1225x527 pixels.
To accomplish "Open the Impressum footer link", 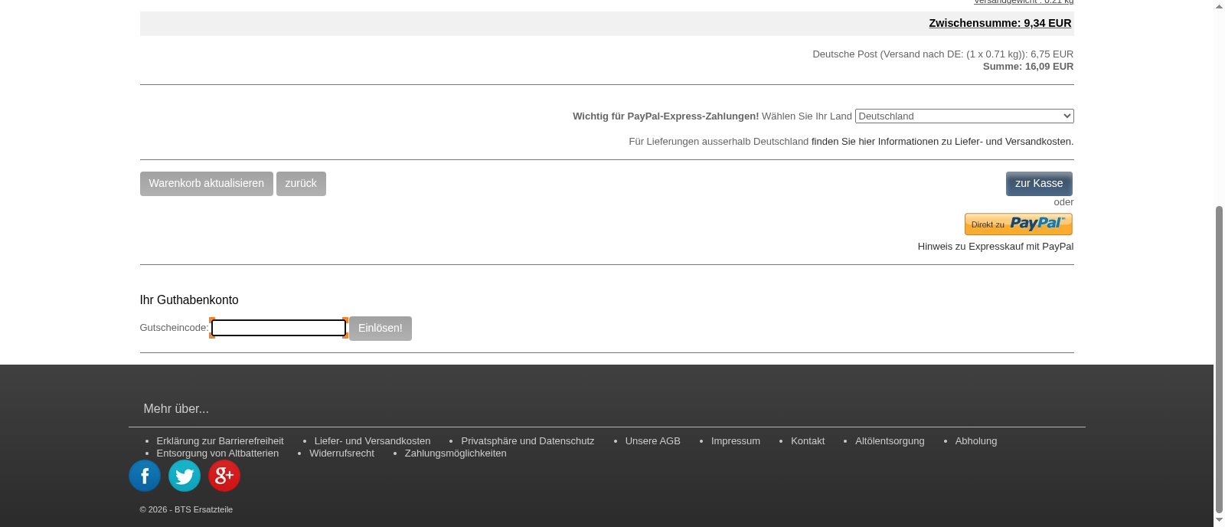I will [x=735, y=441].
